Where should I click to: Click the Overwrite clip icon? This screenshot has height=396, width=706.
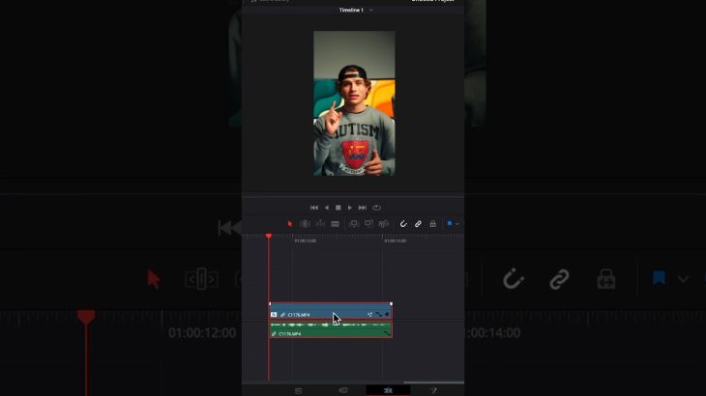pos(368,224)
